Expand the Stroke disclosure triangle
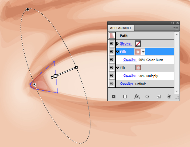 (x=117, y=44)
